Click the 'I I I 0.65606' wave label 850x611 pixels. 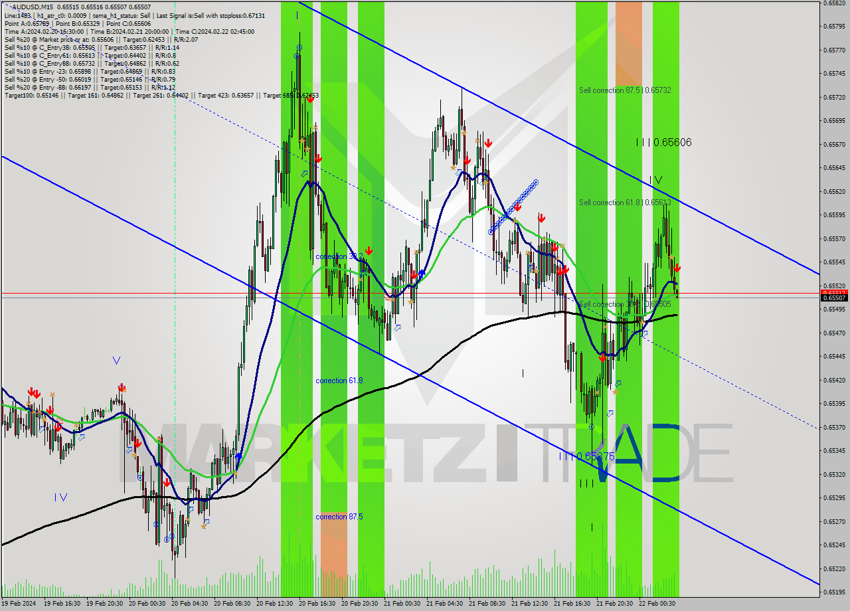point(664,142)
